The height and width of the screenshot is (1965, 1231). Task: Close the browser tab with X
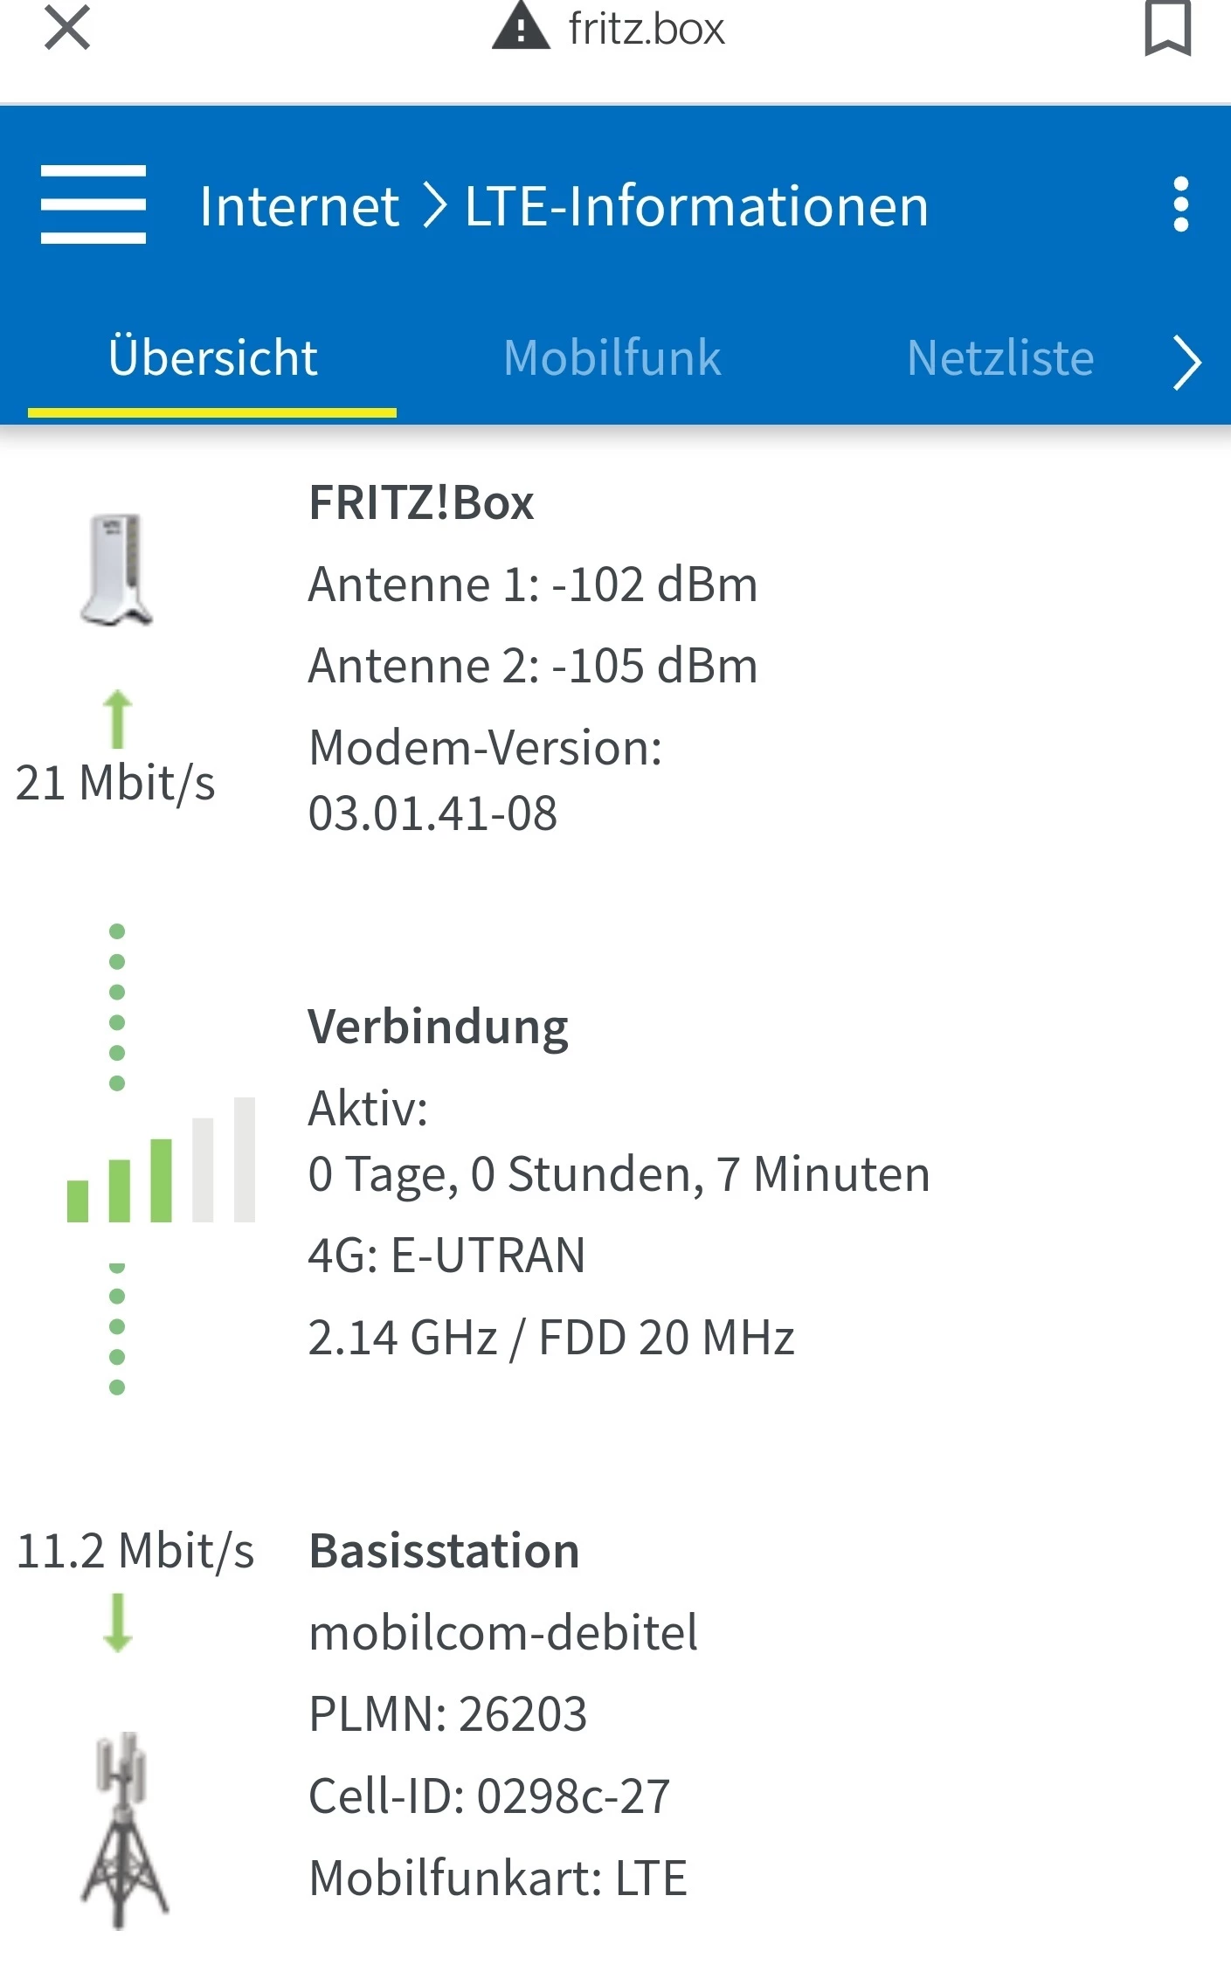click(x=67, y=28)
